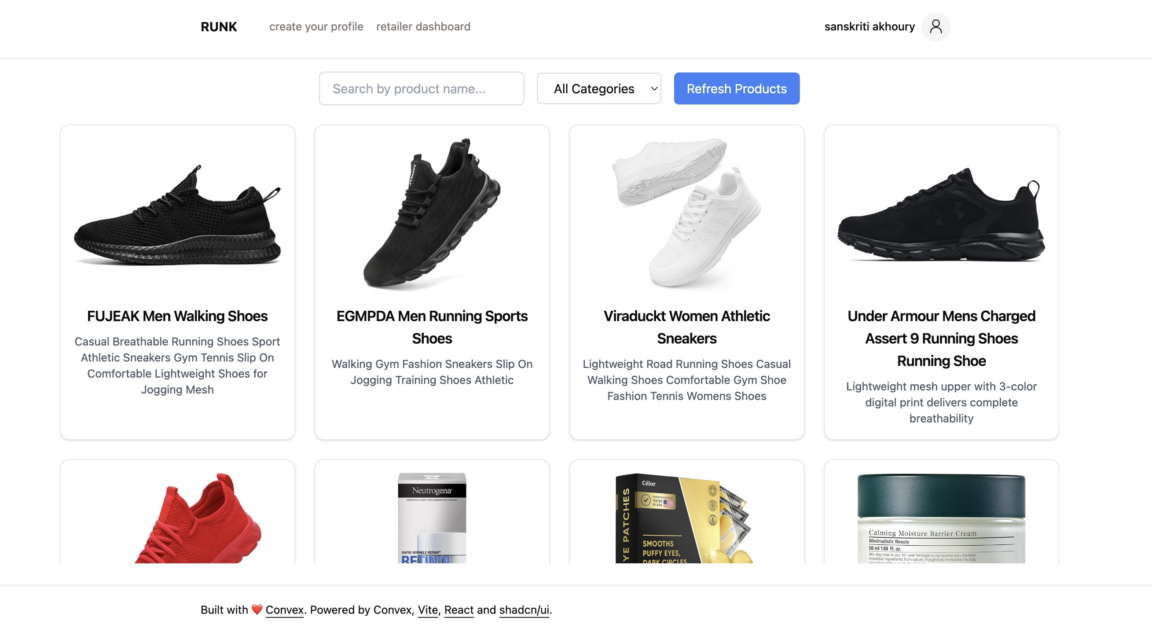Screen dimensions: 1152x632
Task: Focus the Search by product name field
Action: (x=421, y=88)
